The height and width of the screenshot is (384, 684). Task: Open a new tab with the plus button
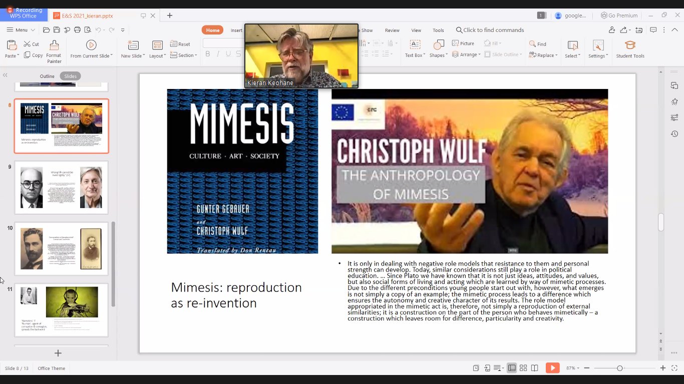pyautogui.click(x=170, y=15)
